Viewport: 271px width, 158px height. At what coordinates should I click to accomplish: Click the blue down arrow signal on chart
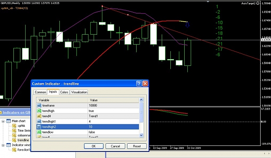pyautogui.click(x=187, y=25)
